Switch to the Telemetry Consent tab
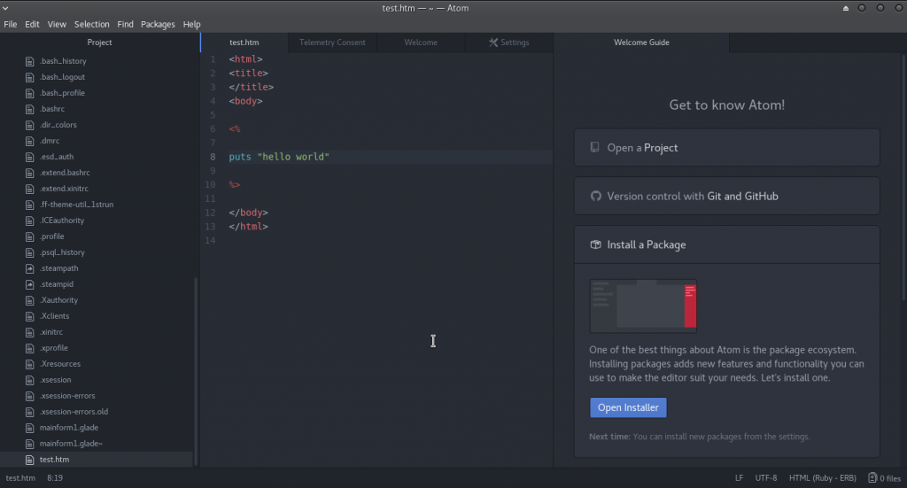 click(332, 43)
